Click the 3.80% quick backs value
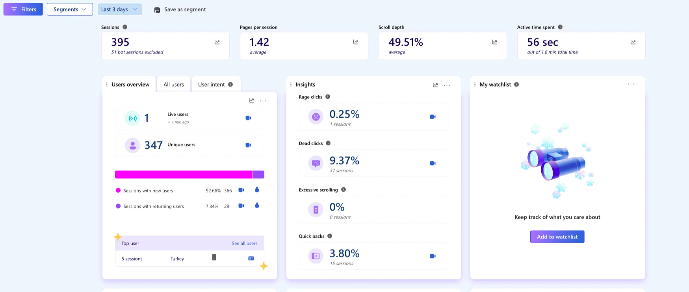The image size is (689, 292). point(345,254)
